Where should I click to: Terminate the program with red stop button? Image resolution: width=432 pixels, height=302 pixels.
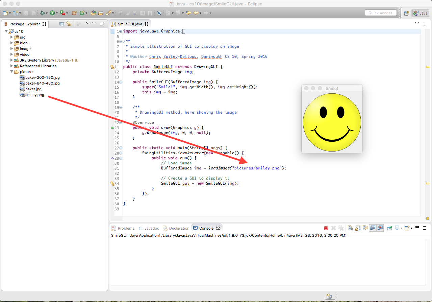pos(326,228)
